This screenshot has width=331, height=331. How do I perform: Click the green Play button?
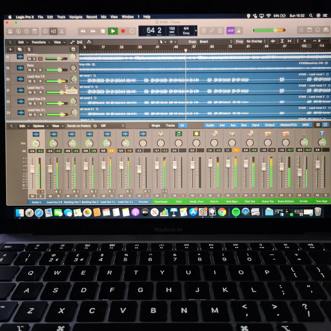pyautogui.click(x=113, y=31)
